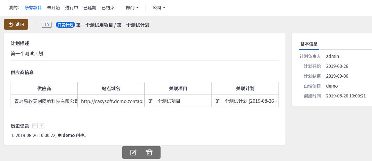Select the 所有项目 tab
372x161 pixels.
click(x=33, y=8)
